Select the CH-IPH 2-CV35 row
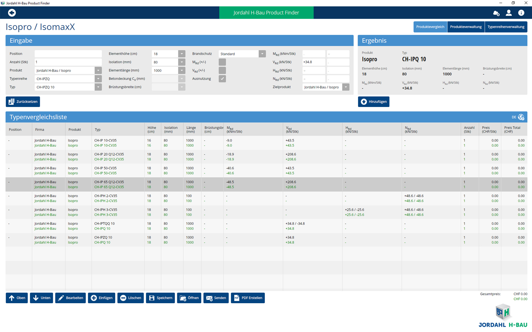532x332 pixels. coord(266,198)
